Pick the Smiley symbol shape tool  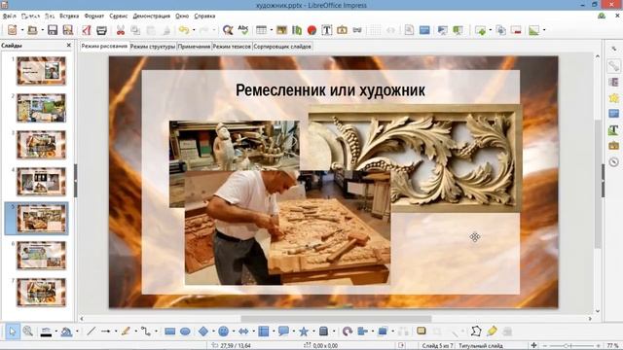point(223,331)
